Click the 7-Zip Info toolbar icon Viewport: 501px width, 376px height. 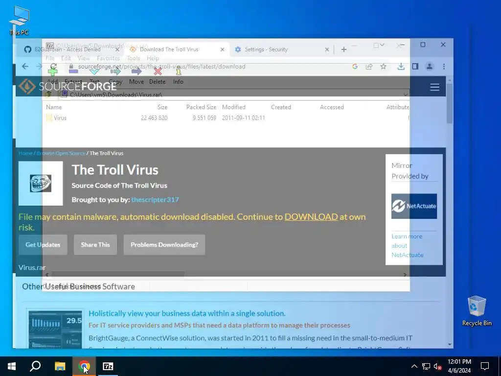pos(178,71)
